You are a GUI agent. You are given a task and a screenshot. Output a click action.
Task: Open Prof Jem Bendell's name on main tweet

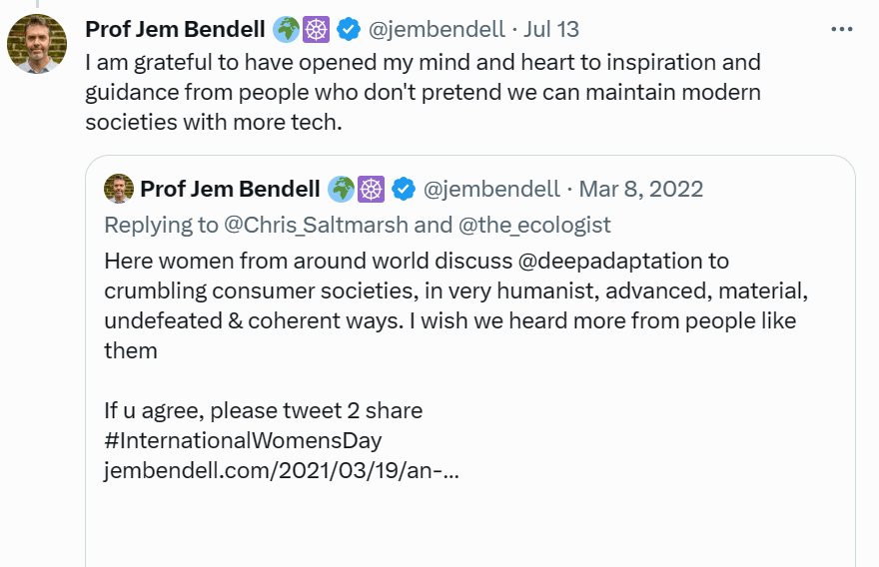coord(176,30)
